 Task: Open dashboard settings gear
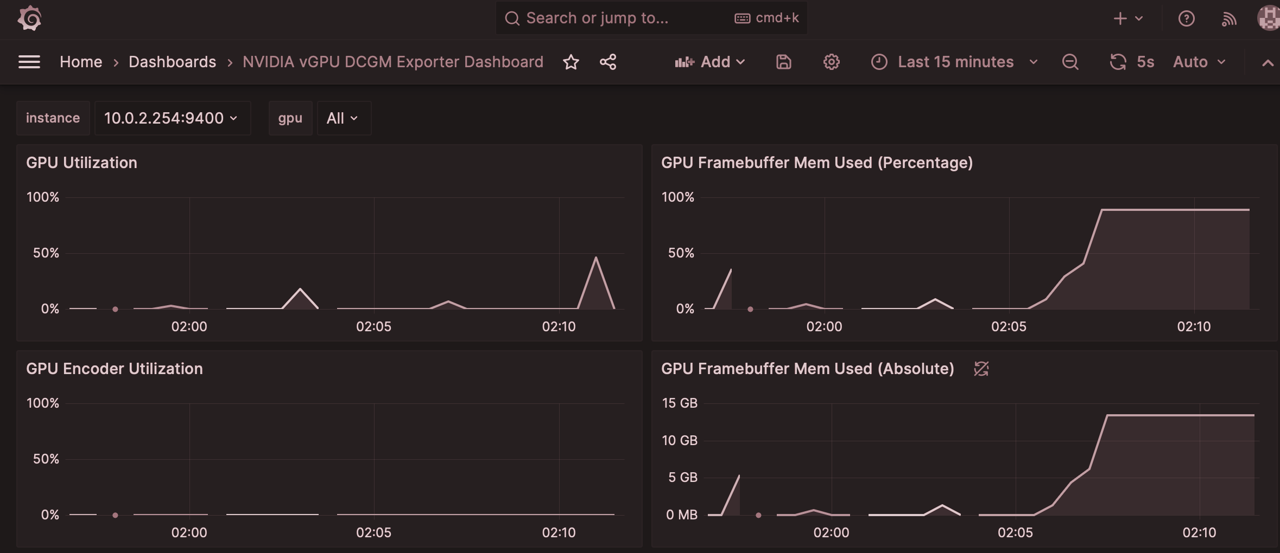(831, 62)
